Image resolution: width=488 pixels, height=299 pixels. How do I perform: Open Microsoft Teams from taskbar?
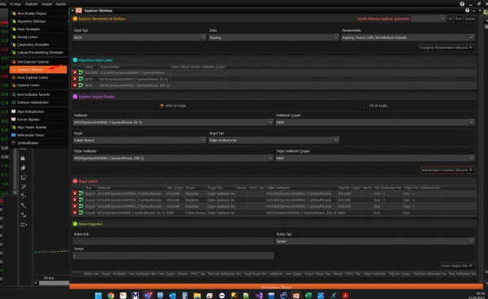148,295
